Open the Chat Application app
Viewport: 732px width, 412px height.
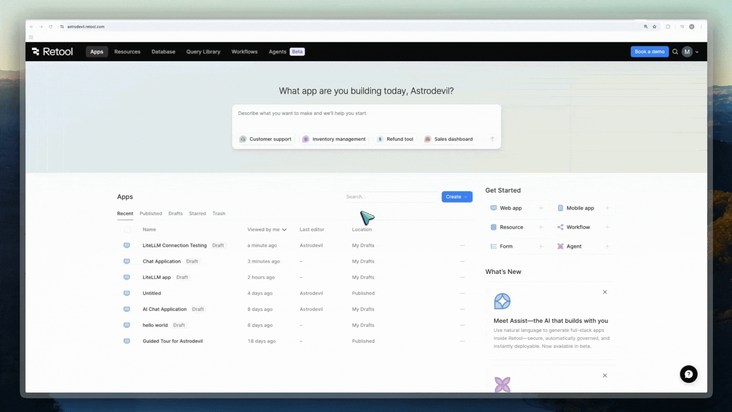161,261
